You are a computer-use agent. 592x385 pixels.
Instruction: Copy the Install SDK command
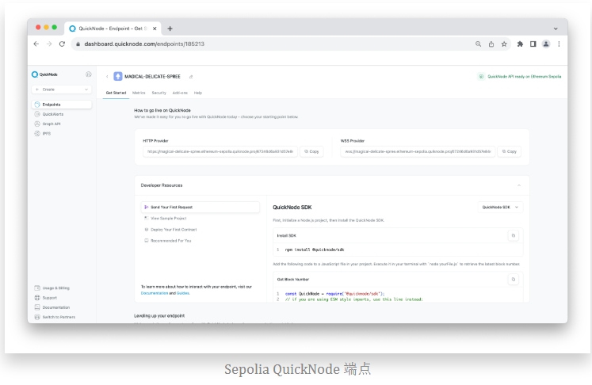(x=513, y=235)
